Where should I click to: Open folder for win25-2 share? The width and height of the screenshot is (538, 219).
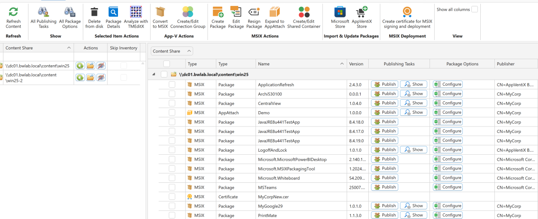91,78
